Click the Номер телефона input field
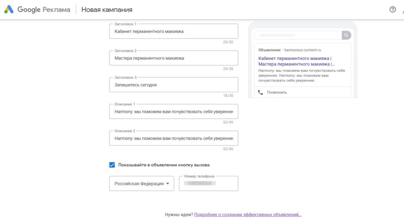Viewport: 404px width, 220px height. 208,183
